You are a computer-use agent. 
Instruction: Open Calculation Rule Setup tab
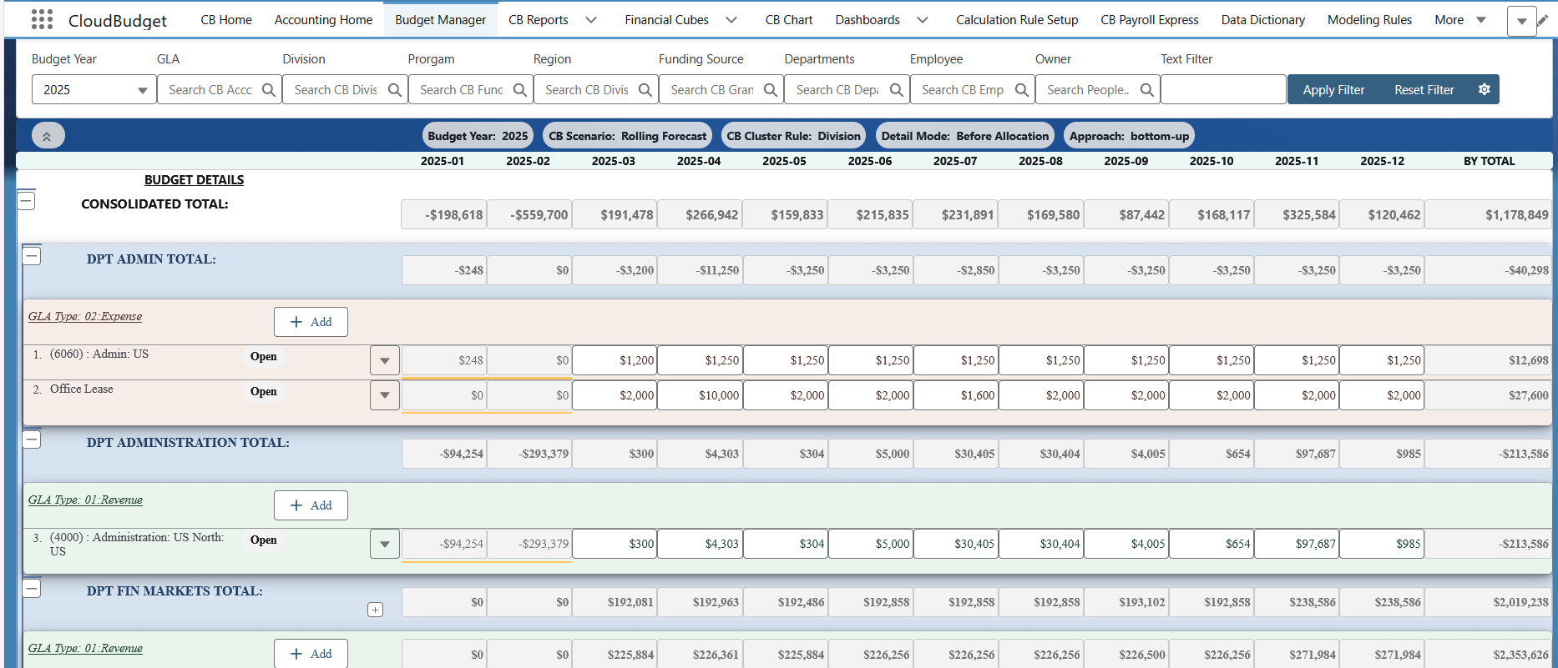pos(1017,20)
